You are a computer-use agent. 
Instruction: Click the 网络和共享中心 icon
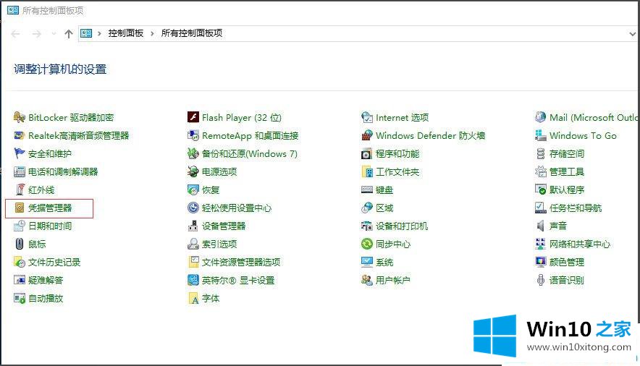tap(540, 244)
